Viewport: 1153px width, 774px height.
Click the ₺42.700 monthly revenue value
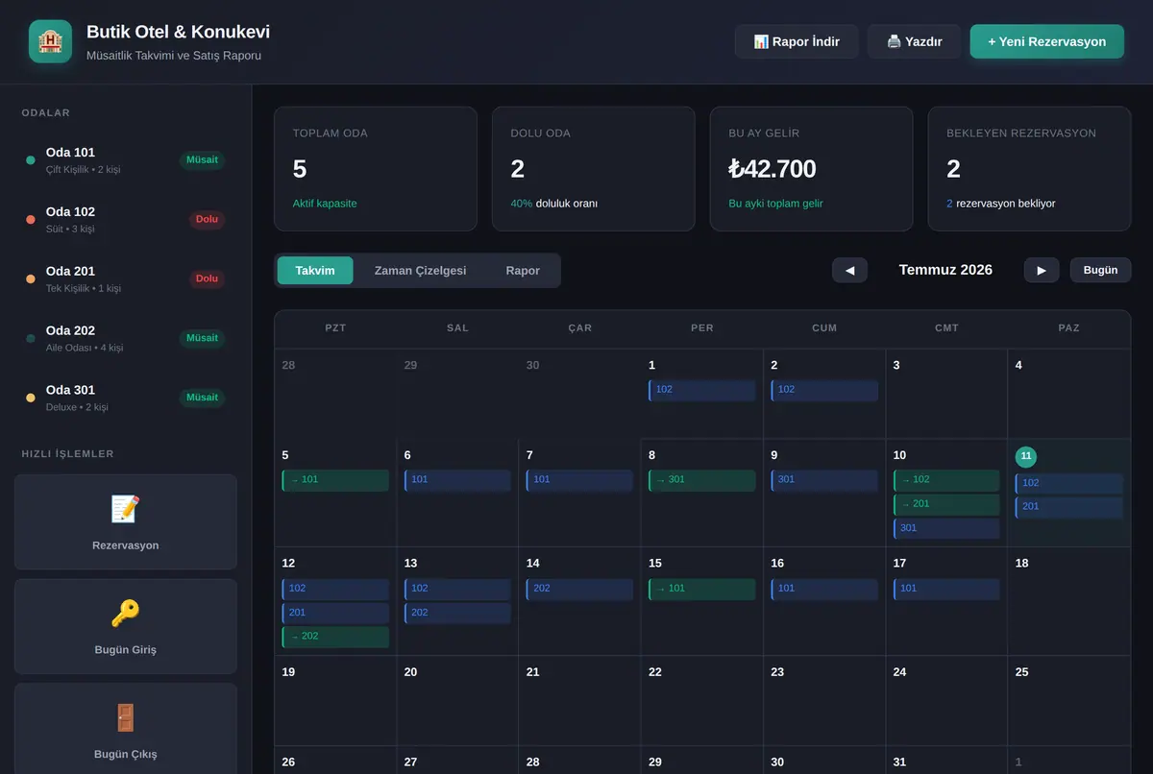(773, 169)
